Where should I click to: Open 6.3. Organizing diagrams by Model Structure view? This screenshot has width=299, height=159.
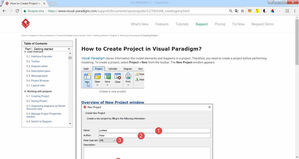(46, 107)
